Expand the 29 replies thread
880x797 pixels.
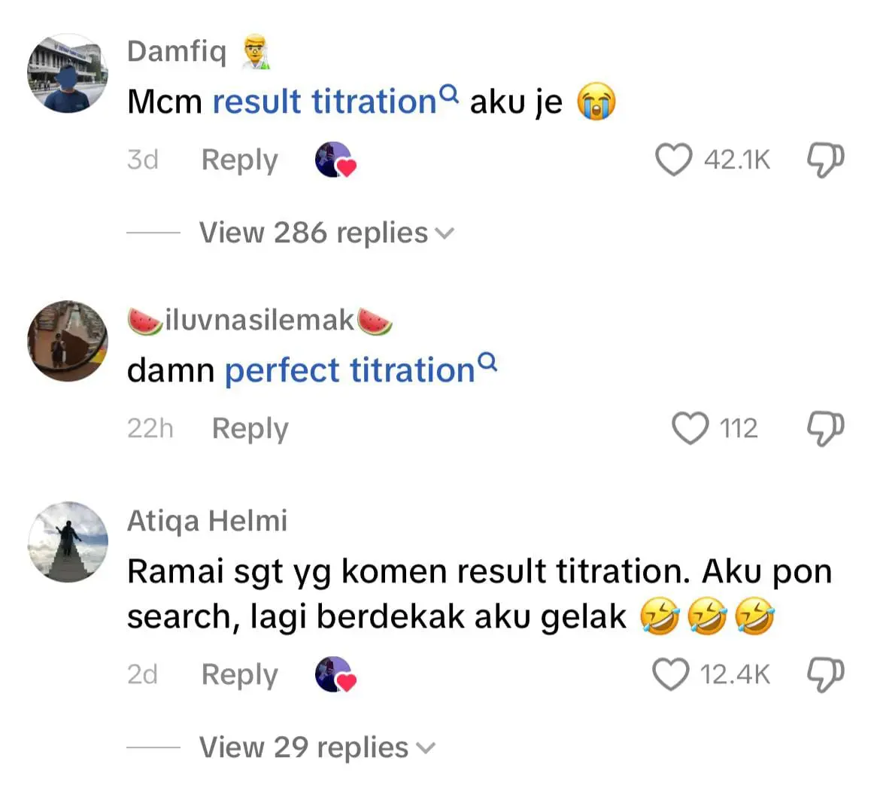317,748
